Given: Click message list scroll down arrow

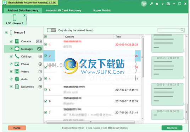Looking at the screenshot, I should [142, 119].
